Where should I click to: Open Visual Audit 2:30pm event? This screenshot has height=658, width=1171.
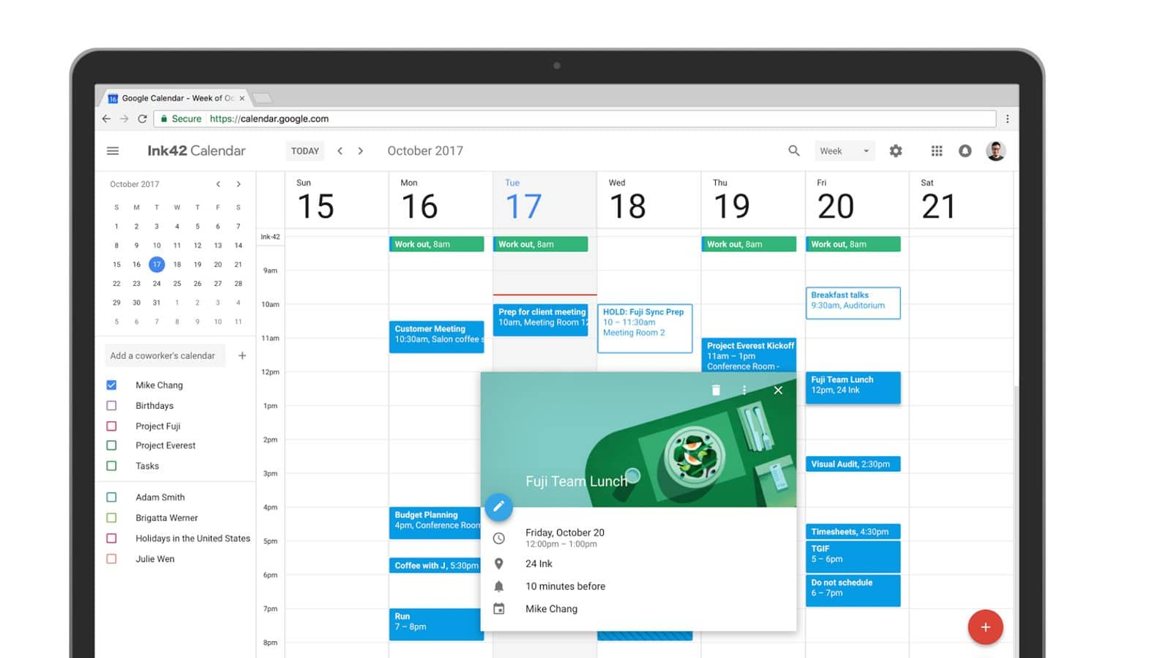(x=853, y=464)
